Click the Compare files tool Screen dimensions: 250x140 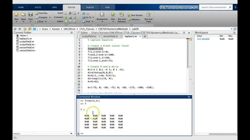click(41, 17)
